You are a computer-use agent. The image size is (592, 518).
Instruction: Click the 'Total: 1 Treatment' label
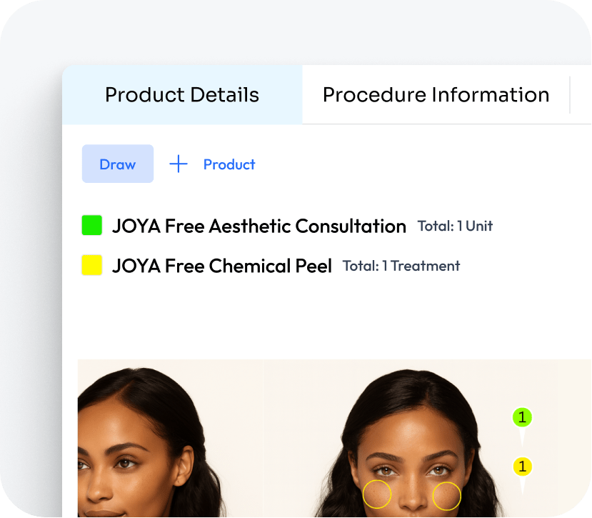pyautogui.click(x=401, y=267)
